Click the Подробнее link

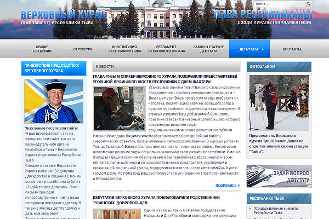(x=228, y=186)
